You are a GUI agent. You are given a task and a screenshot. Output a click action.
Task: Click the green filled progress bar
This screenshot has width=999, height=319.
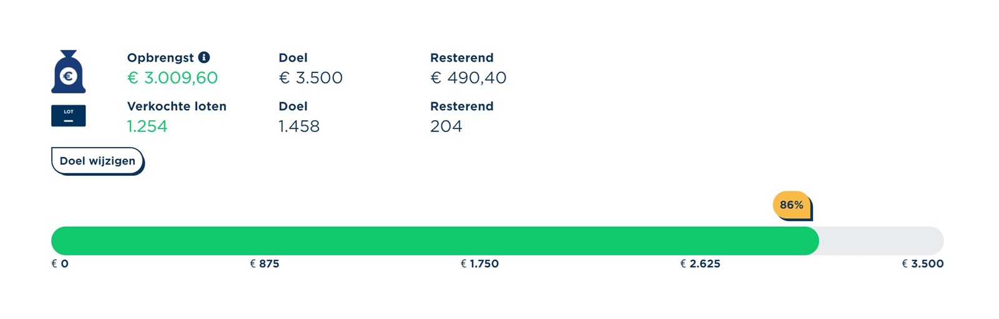click(435, 240)
